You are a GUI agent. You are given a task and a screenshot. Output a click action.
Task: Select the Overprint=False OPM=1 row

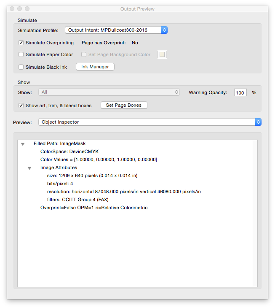(x=94, y=208)
